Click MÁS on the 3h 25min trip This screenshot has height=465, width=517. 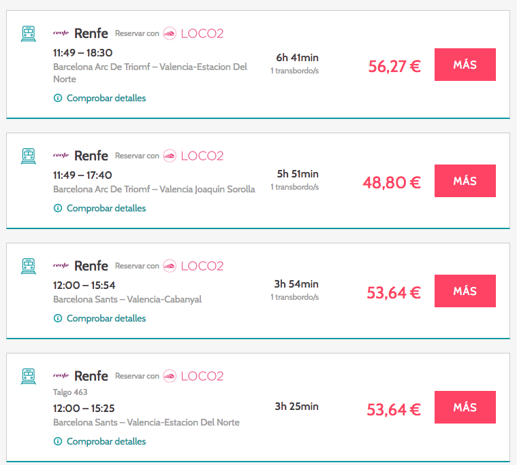(x=465, y=407)
